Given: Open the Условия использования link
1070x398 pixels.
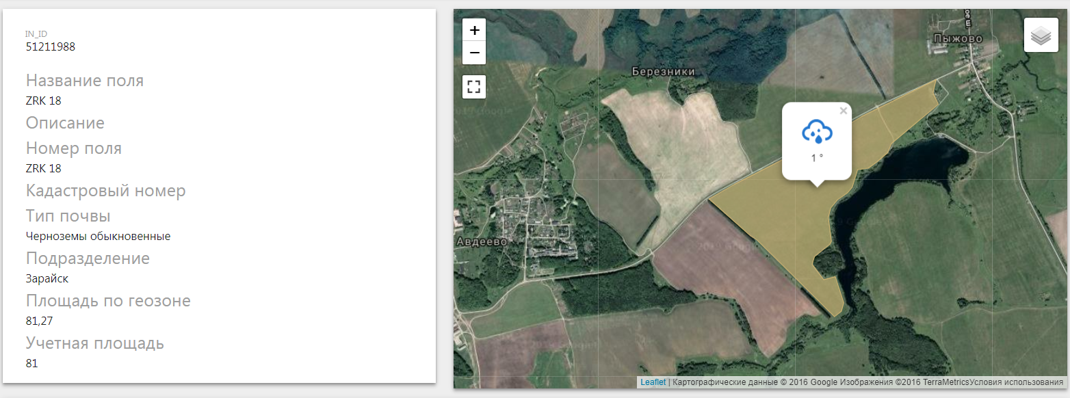Looking at the screenshot, I should coord(1017,382).
